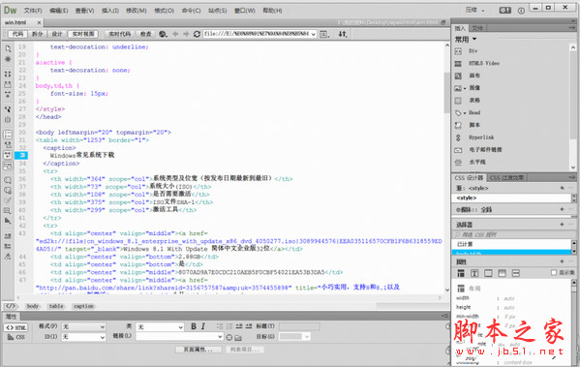Select the table tag in tag selector
Image resolution: width=580 pixels, height=367 pixels.
tap(56, 306)
